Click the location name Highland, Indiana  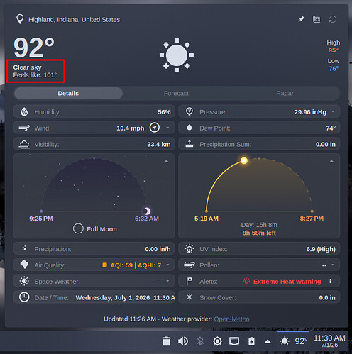tap(74, 20)
